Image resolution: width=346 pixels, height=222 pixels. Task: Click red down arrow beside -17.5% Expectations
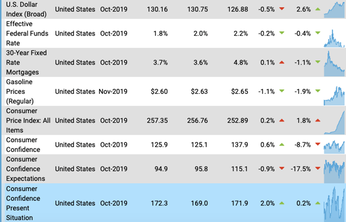pos(318,168)
